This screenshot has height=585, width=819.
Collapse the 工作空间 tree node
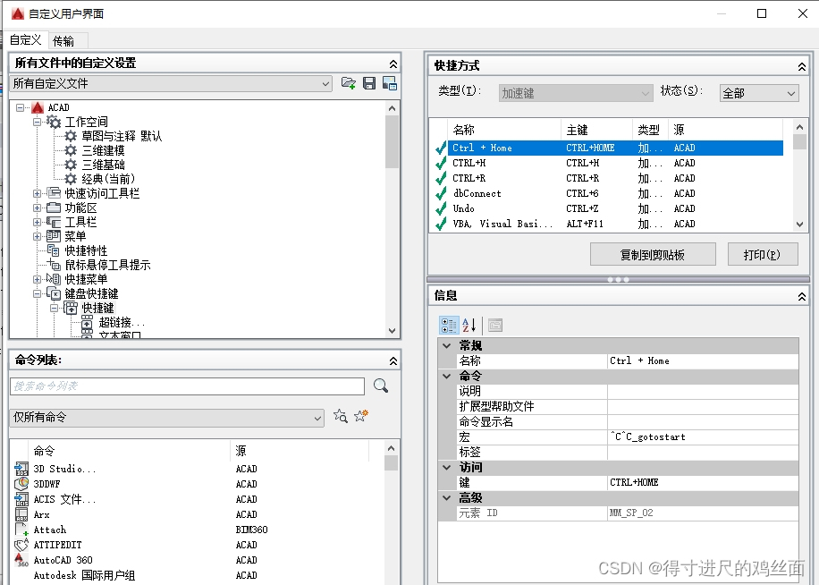point(37,122)
